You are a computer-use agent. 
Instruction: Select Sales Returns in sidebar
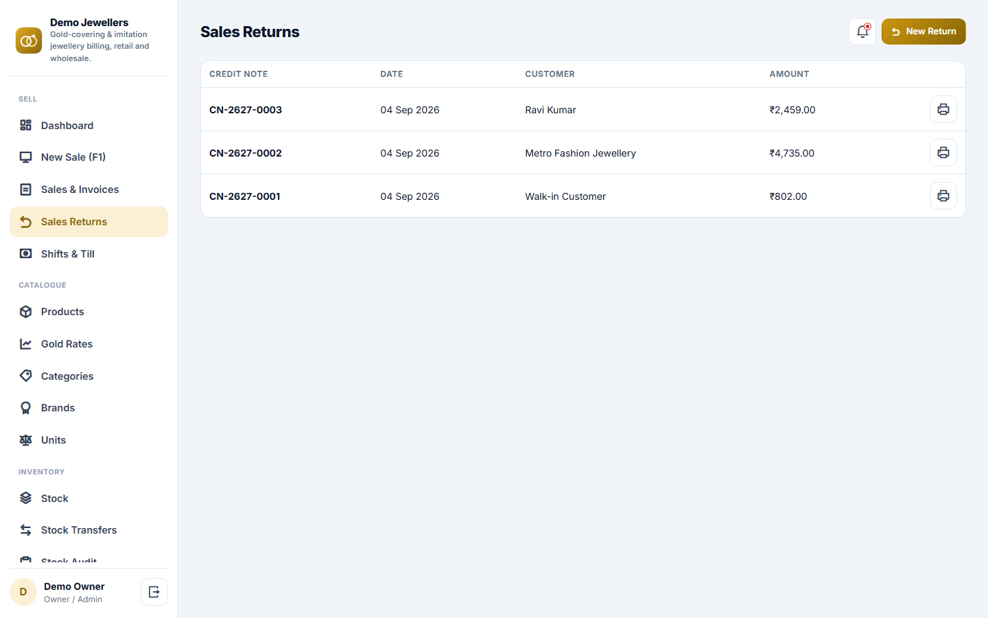[89, 222]
